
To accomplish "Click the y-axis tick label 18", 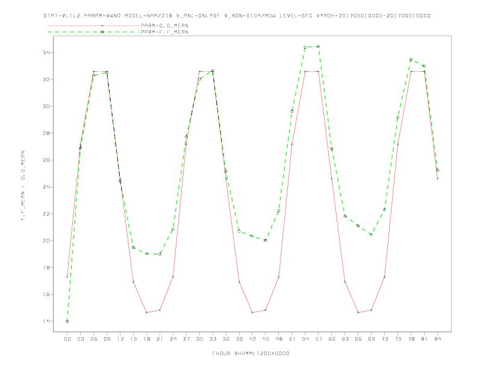I will click(46, 268).
